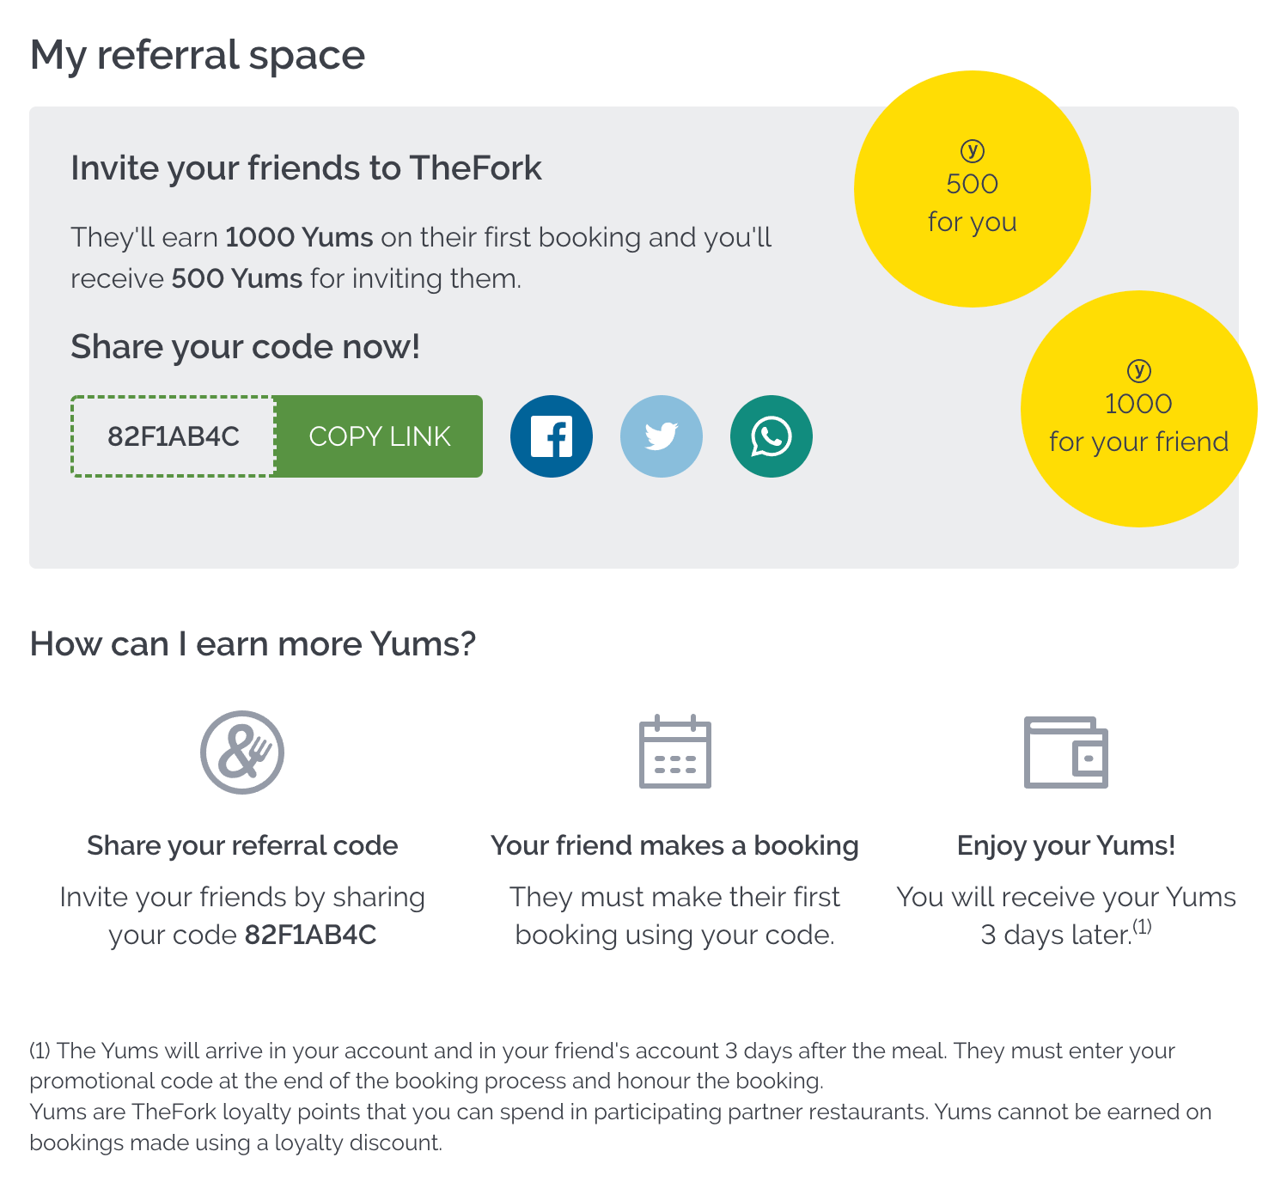This screenshot has height=1182, width=1287.
Task: Click the 'Your friend makes a booking' heading
Action: tap(675, 846)
